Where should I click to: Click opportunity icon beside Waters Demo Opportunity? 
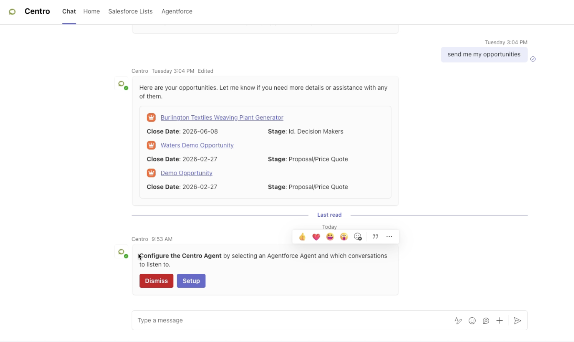click(151, 145)
